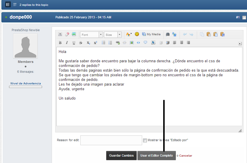Click the Cancelar link
247x163 pixels.
point(186,156)
